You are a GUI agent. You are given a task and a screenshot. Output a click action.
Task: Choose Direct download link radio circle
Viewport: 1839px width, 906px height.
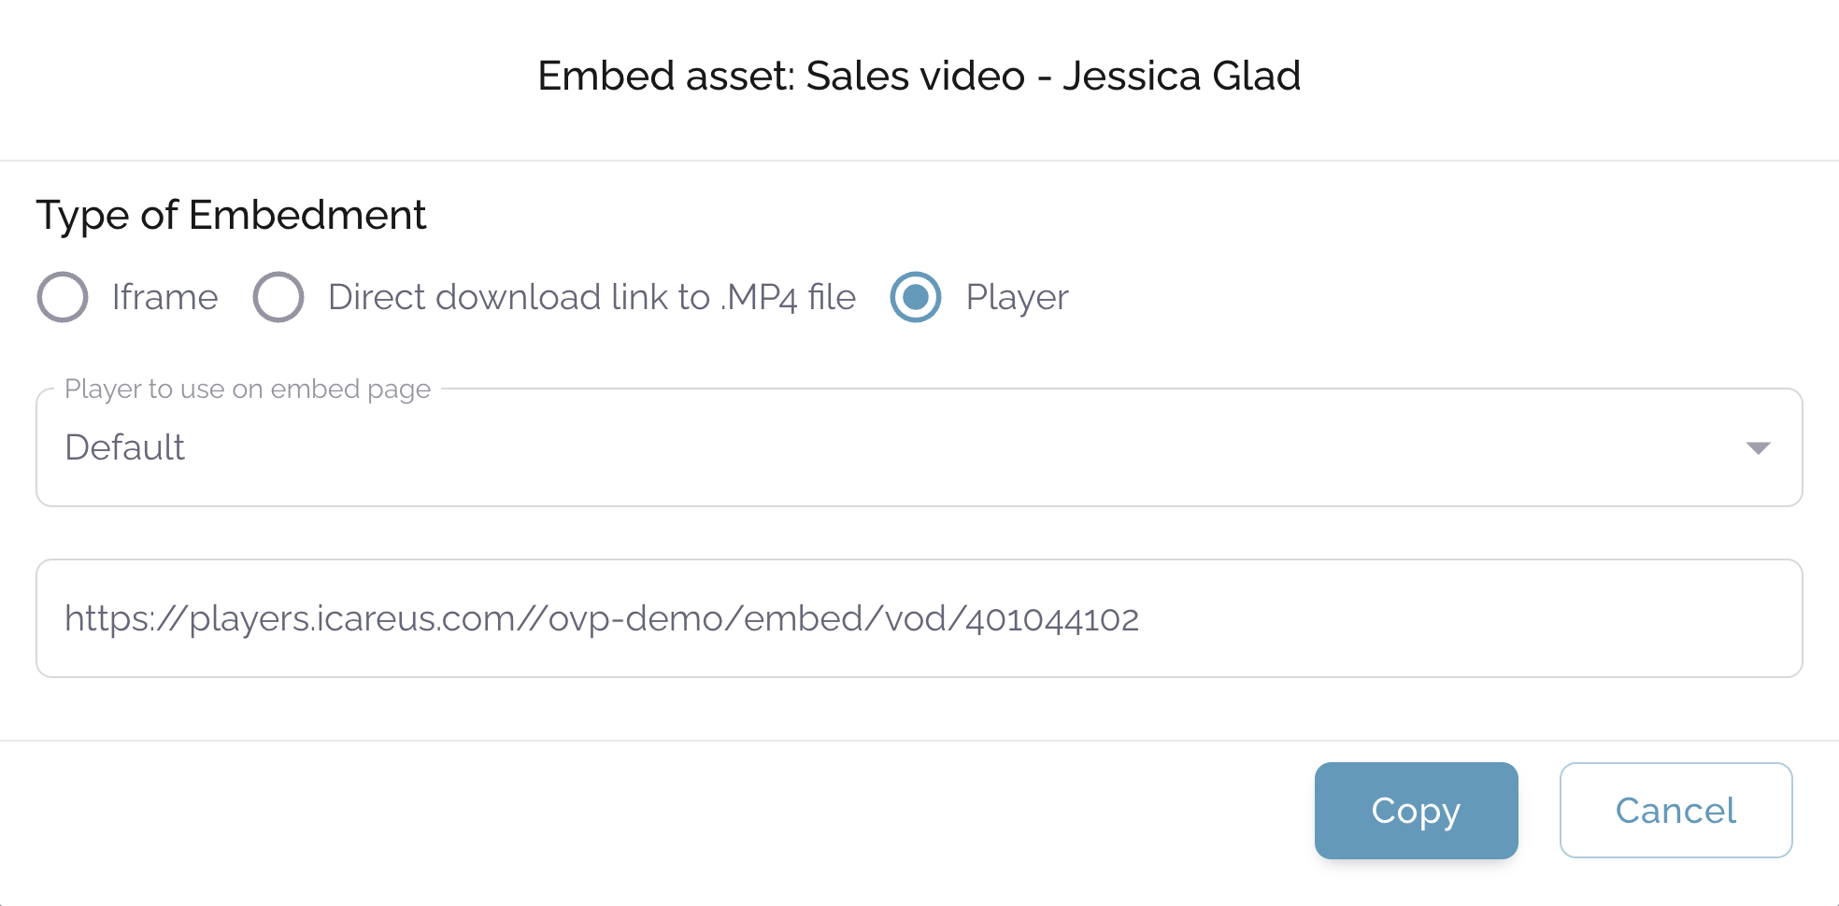tap(278, 297)
